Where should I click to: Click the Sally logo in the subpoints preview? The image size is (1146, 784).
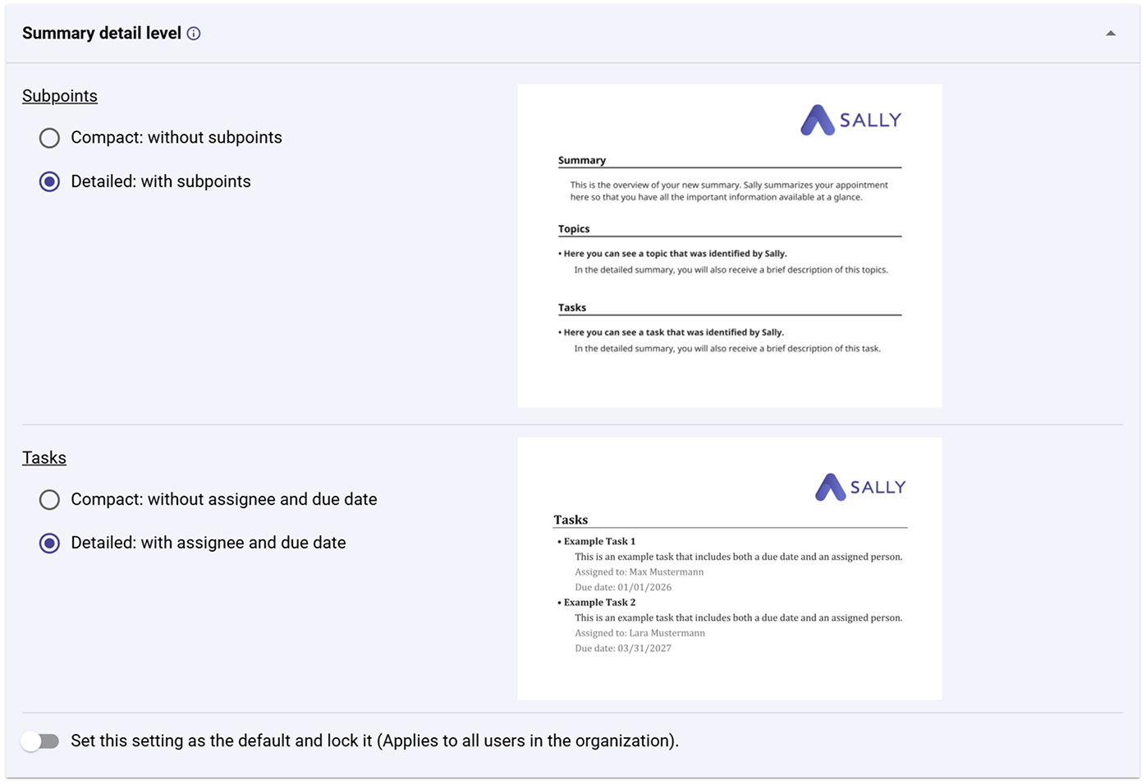tap(850, 120)
